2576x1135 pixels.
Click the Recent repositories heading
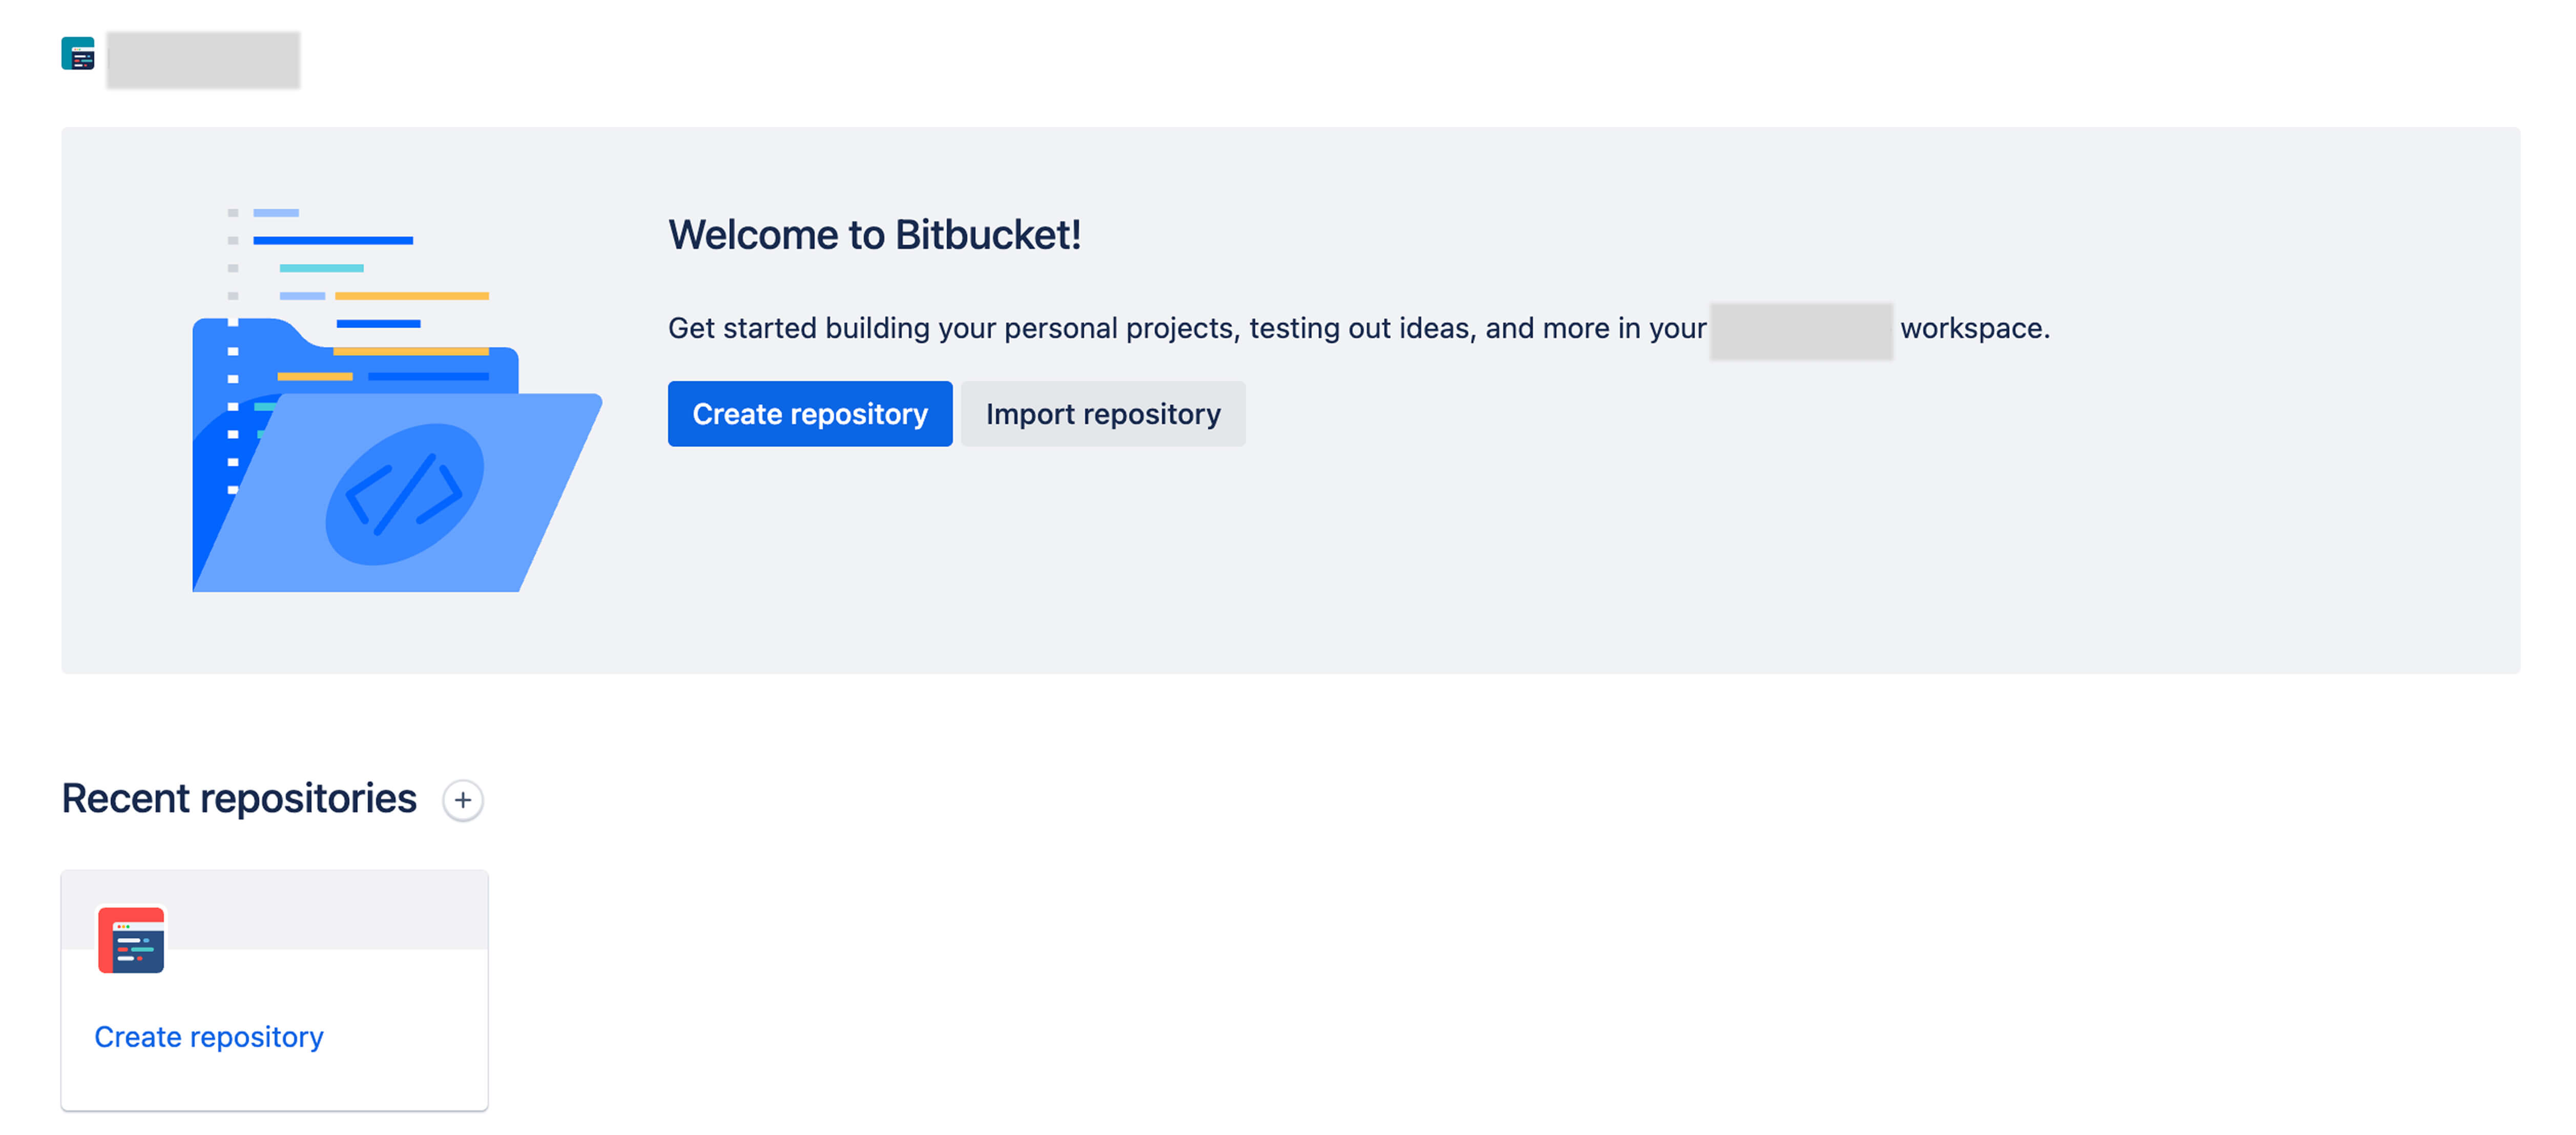239,798
